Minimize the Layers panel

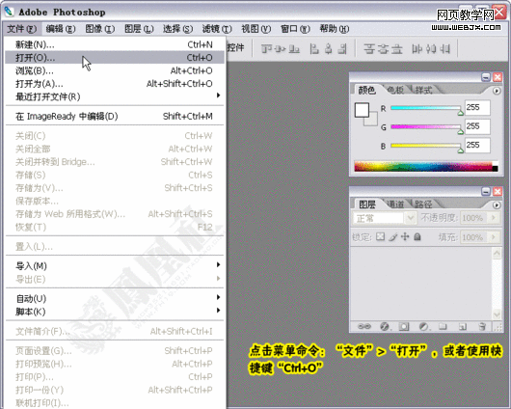[486, 191]
